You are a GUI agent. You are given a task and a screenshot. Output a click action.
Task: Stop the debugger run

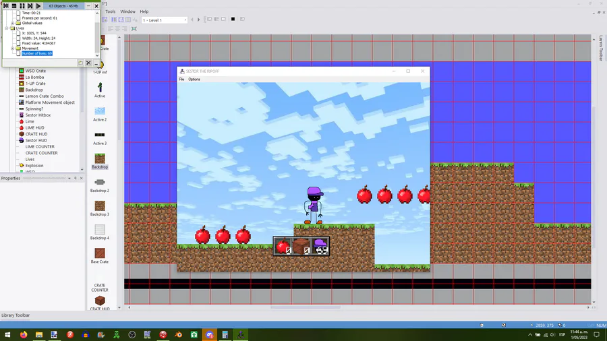(x=14, y=6)
